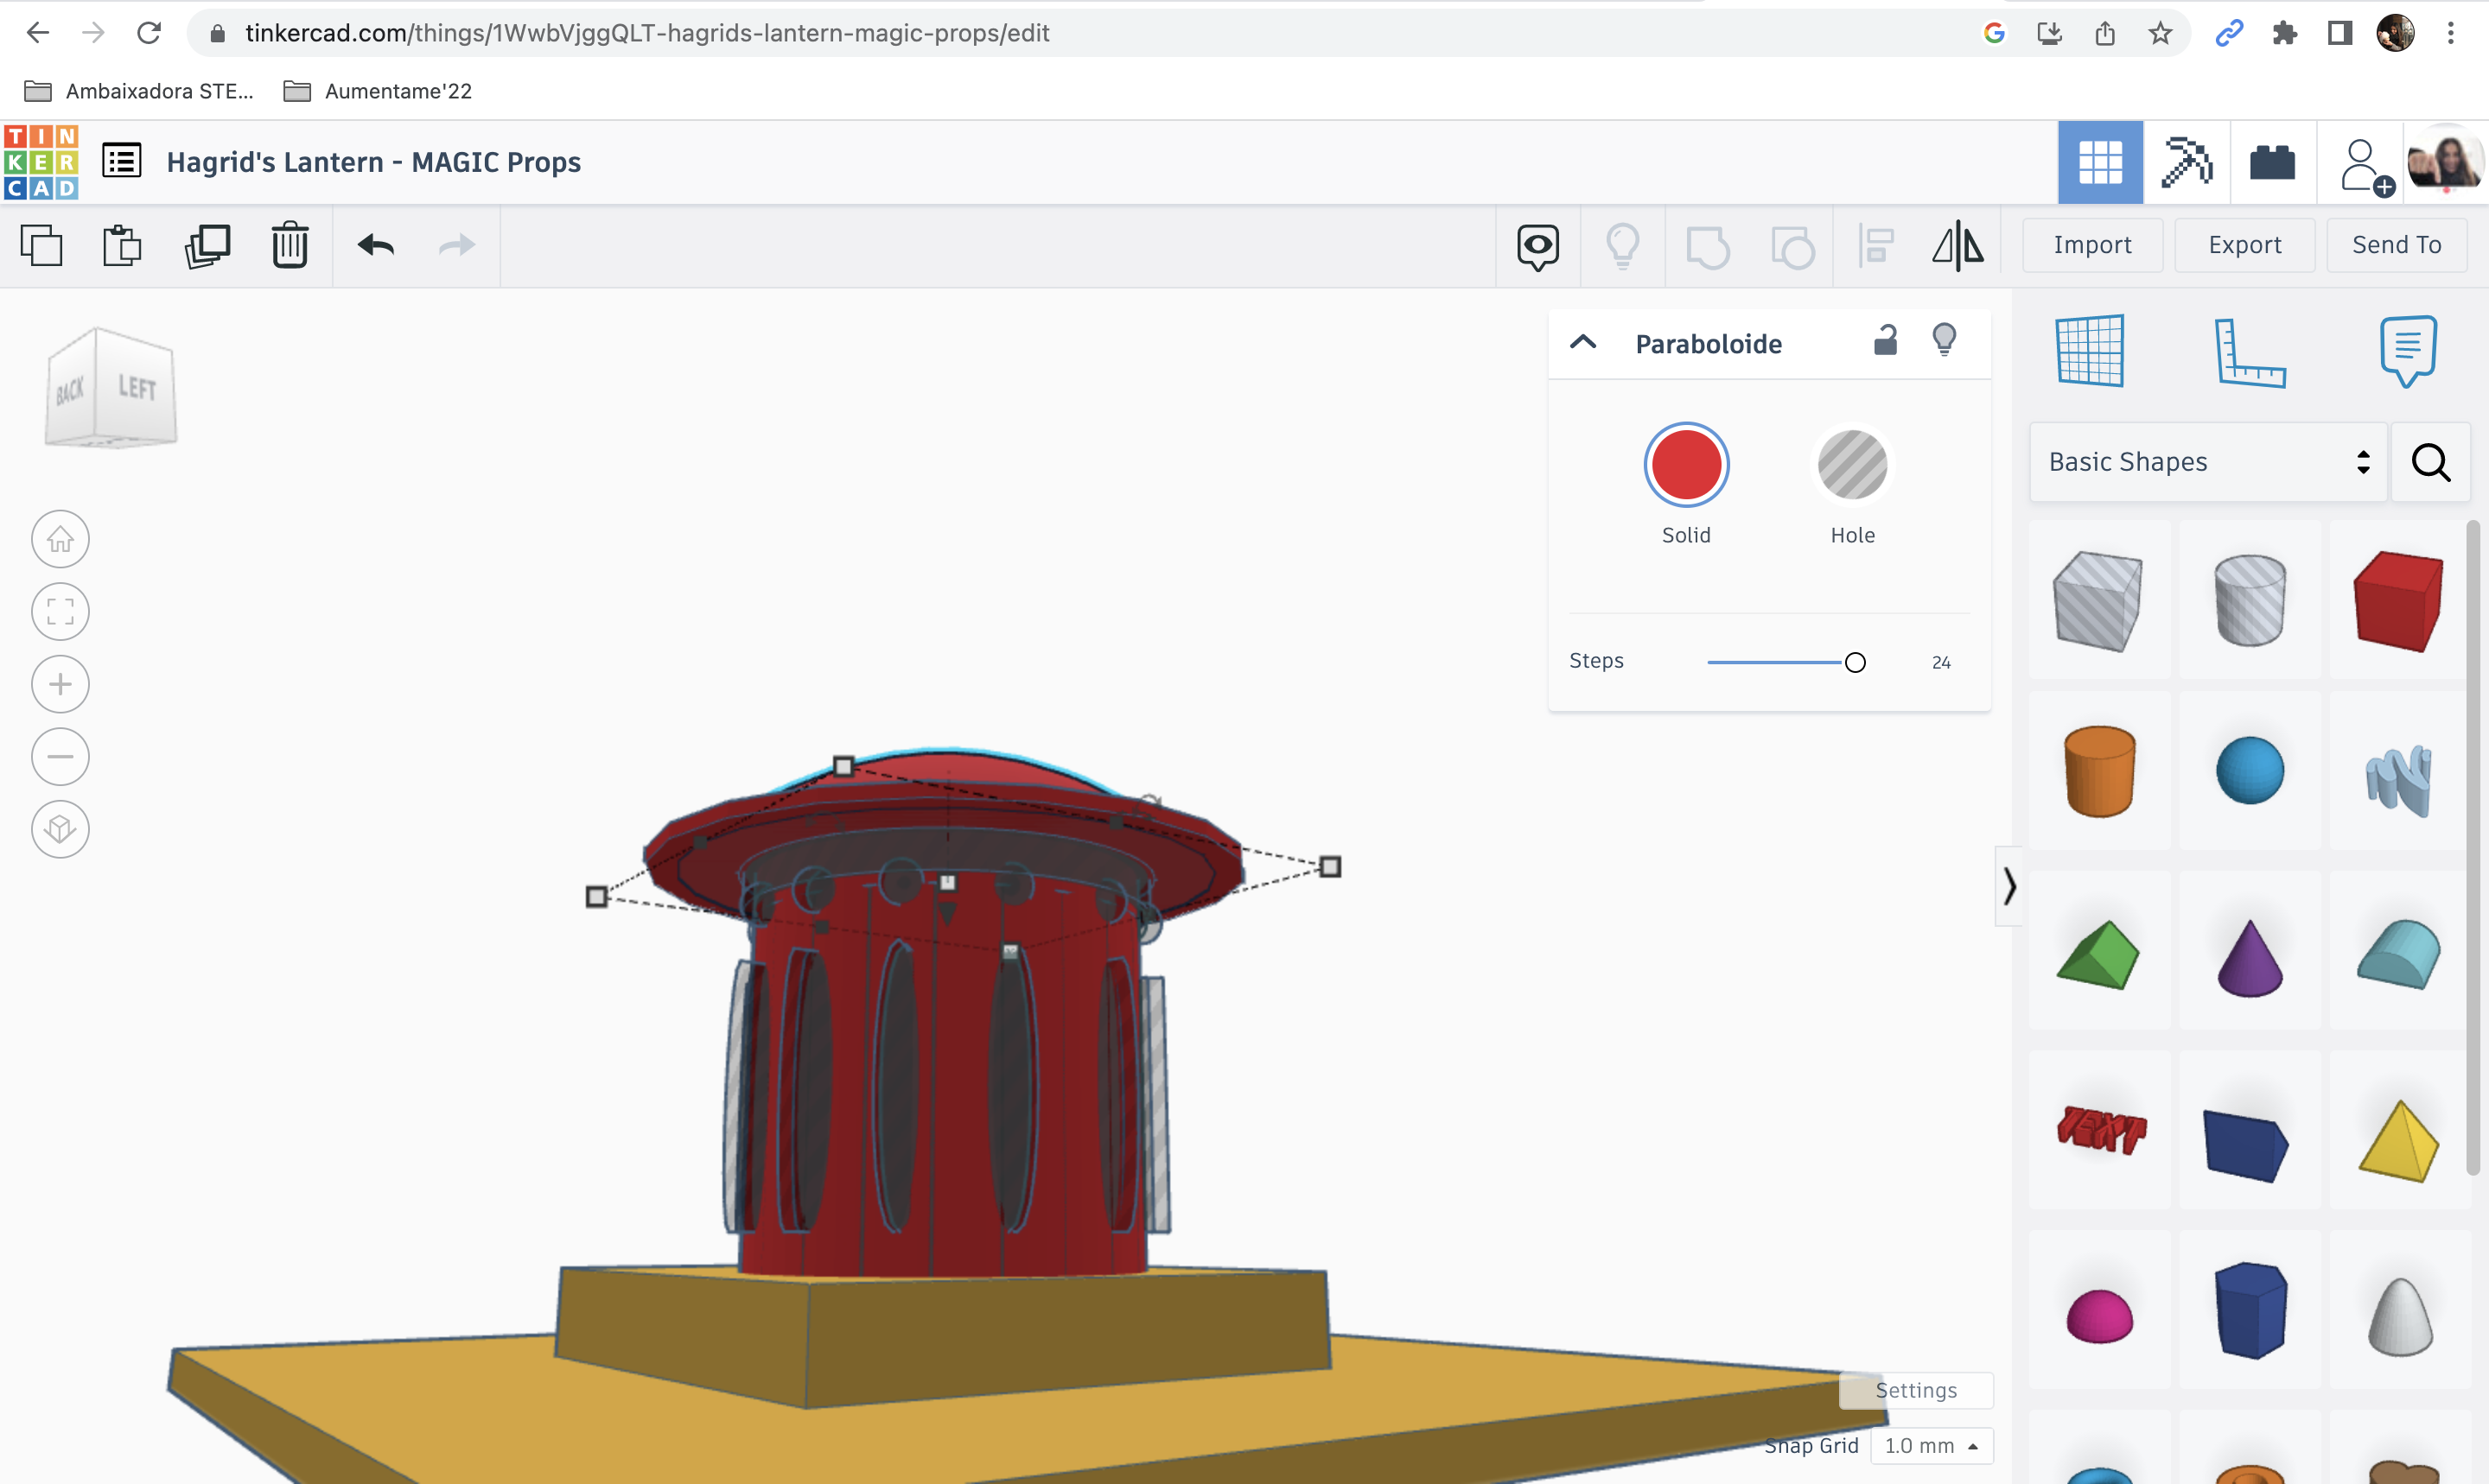The height and width of the screenshot is (1484, 2489).
Task: Toggle the lock on the Paraboloide
Action: click(x=1887, y=341)
